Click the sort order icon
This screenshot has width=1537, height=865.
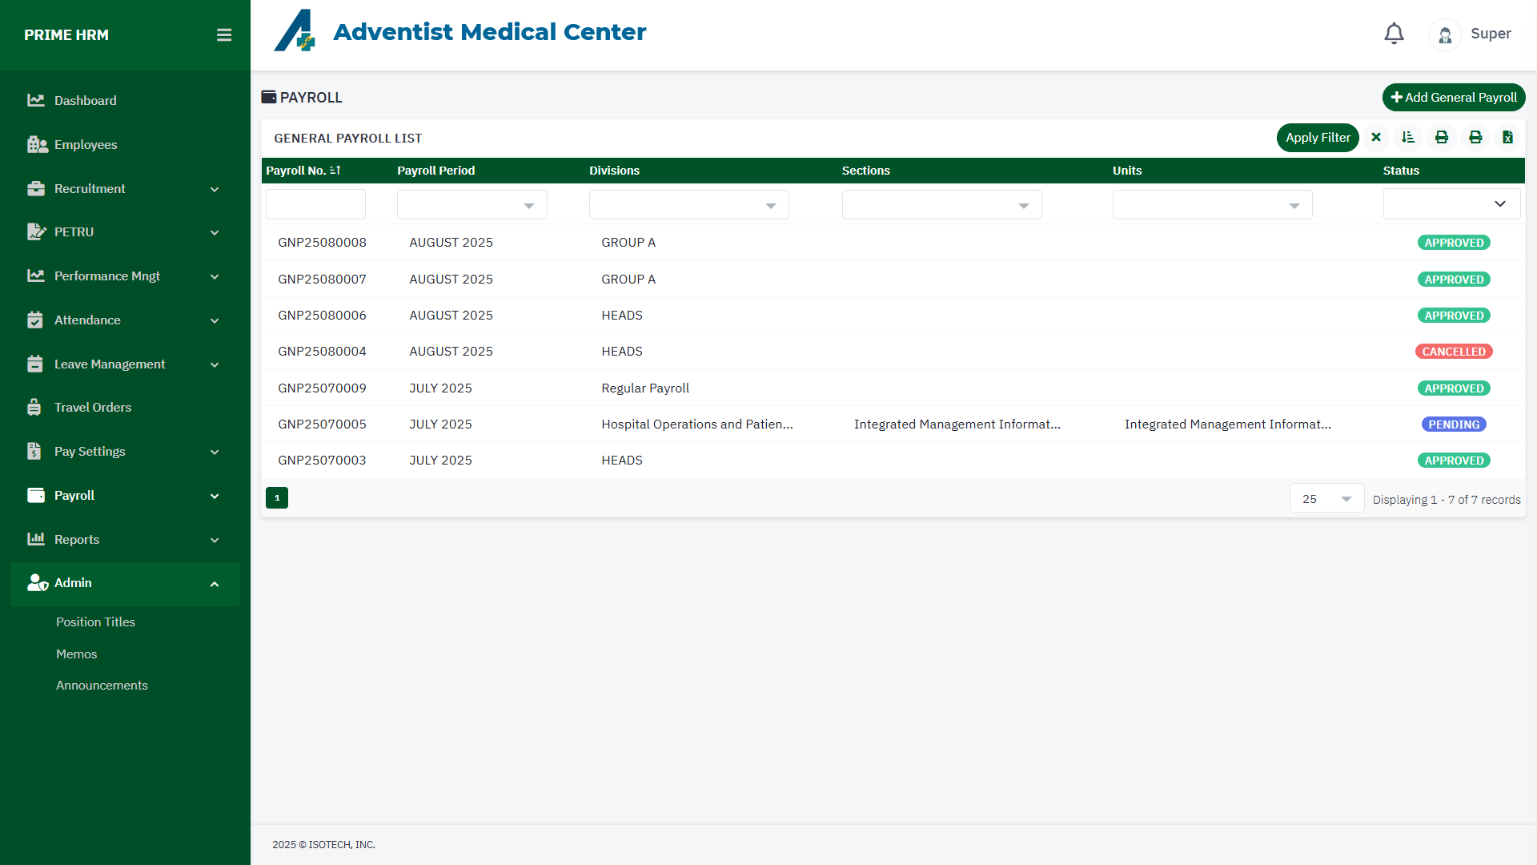pyautogui.click(x=1408, y=138)
